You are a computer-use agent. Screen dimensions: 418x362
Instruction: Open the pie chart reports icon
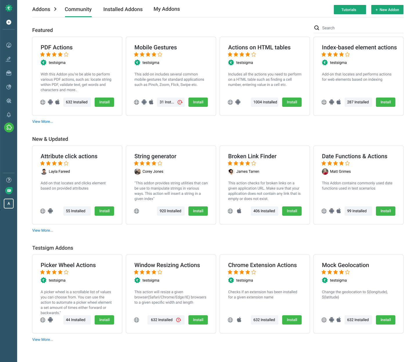coord(9,87)
